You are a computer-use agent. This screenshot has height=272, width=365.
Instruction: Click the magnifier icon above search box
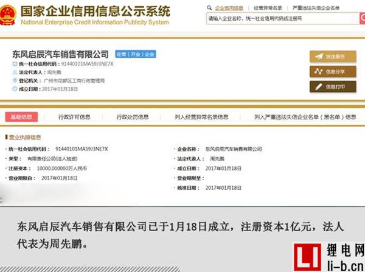209,8
